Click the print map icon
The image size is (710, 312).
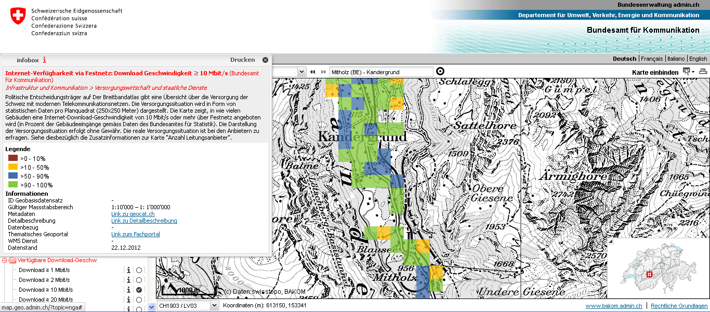(703, 72)
